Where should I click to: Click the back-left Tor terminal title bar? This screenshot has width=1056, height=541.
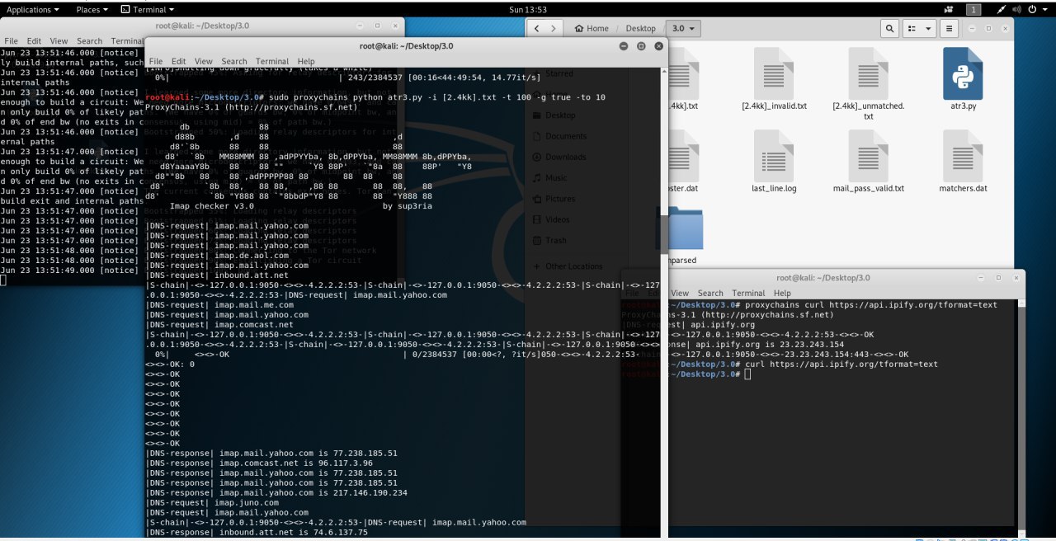pyautogui.click(x=202, y=26)
